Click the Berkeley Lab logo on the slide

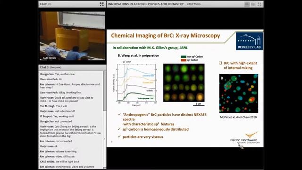[249, 41]
